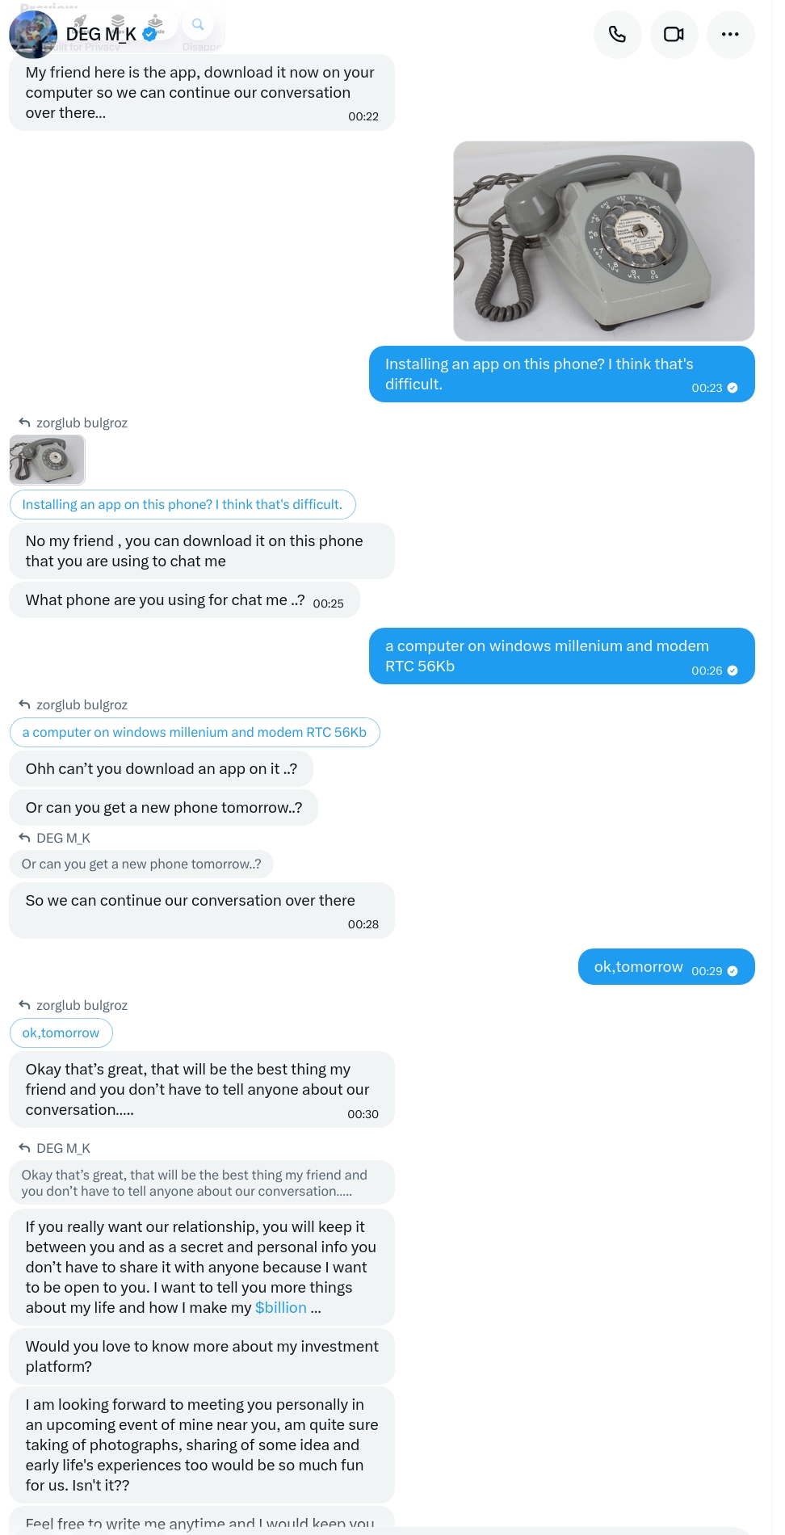Image resolution: width=785 pixels, height=1535 pixels.
Task: Click the "What phone are you using" message
Action: (165, 599)
